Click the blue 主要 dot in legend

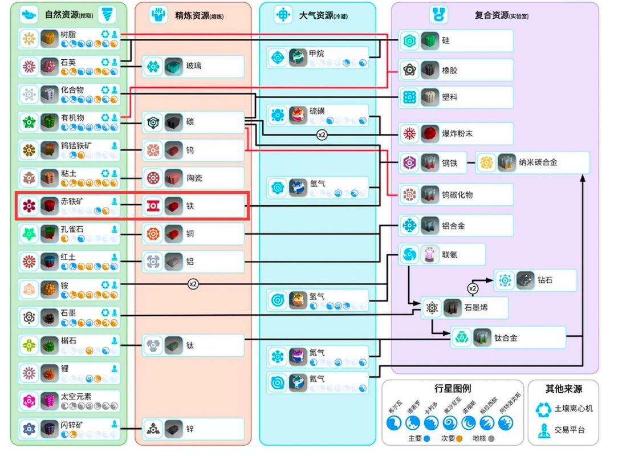pyautogui.click(x=426, y=438)
